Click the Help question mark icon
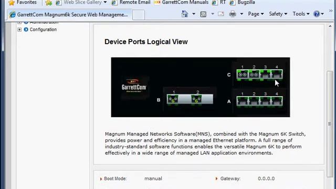This screenshot has width=336, height=189. (316, 14)
